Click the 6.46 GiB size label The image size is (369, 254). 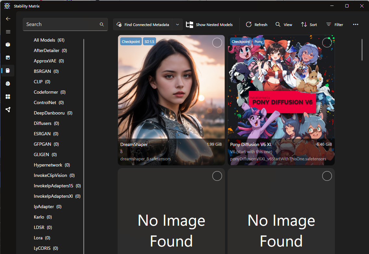click(x=324, y=144)
